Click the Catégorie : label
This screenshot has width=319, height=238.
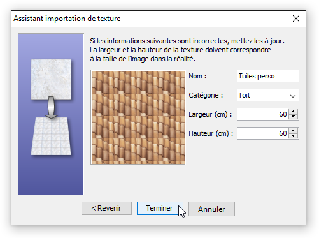pyautogui.click(x=206, y=95)
